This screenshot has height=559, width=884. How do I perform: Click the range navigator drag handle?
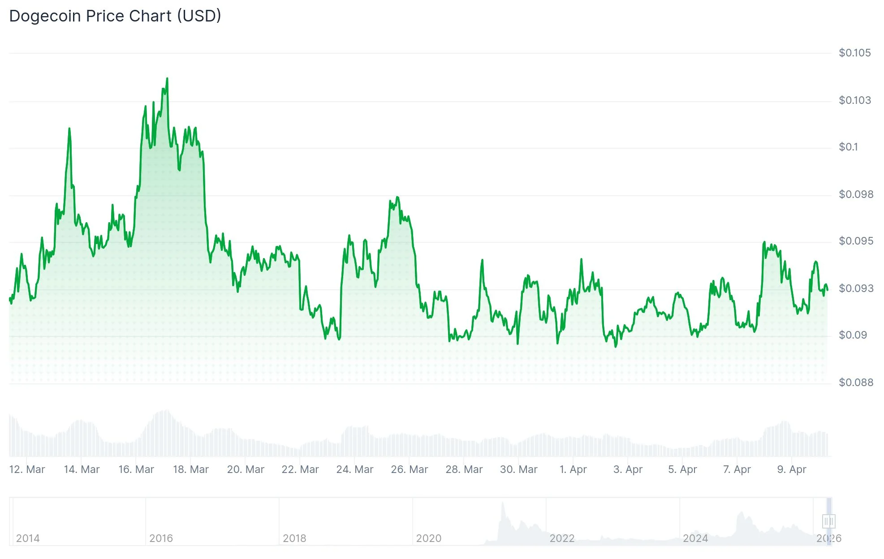tap(828, 521)
